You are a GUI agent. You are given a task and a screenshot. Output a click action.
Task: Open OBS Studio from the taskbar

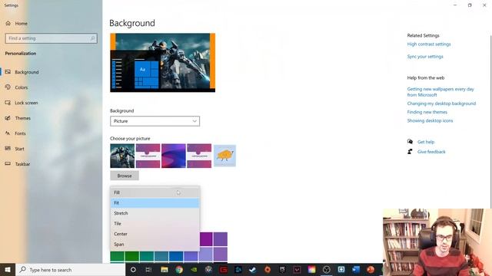coord(326,269)
